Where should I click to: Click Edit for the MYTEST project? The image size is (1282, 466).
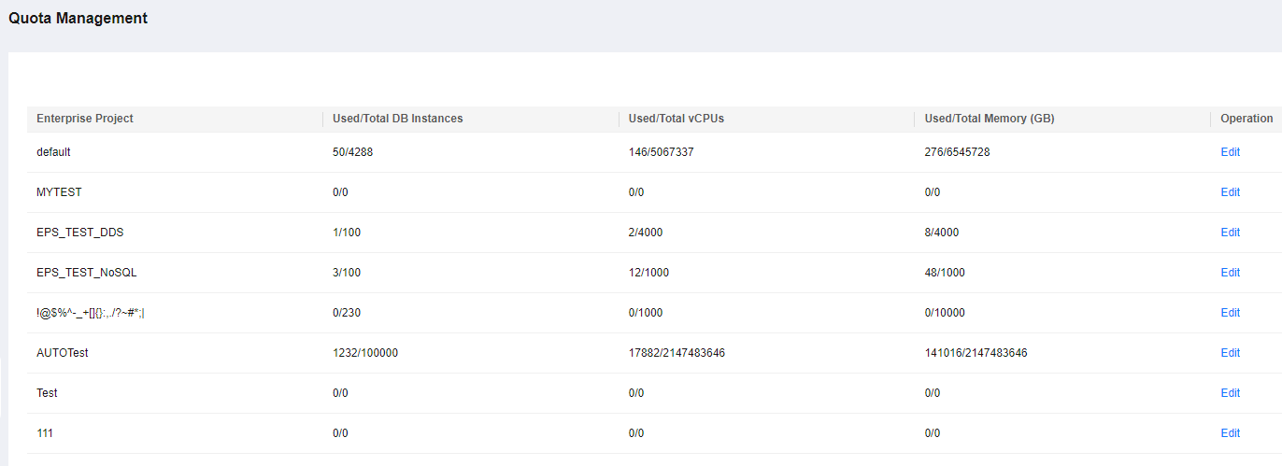1230,192
